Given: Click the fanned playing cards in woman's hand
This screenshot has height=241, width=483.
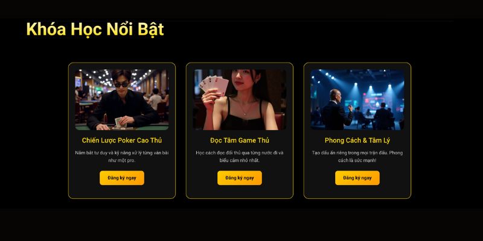Looking at the screenshot, I should (214, 85).
